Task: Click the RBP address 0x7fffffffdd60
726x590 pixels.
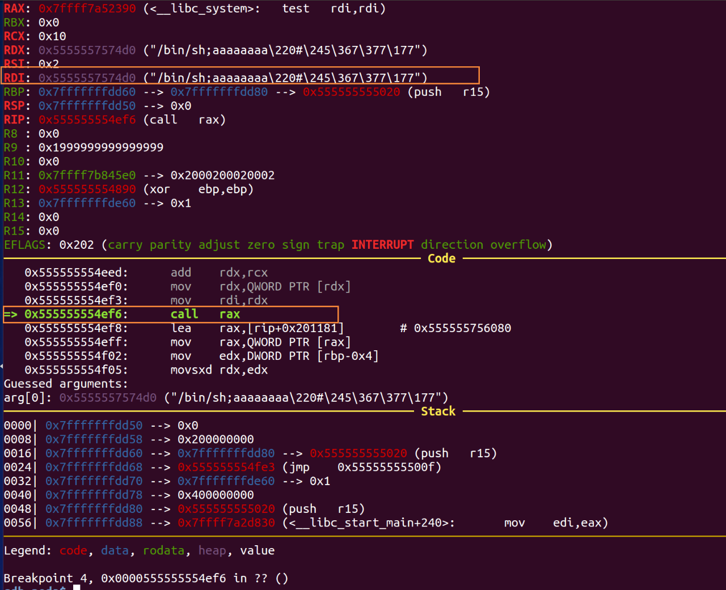Action: [x=87, y=92]
